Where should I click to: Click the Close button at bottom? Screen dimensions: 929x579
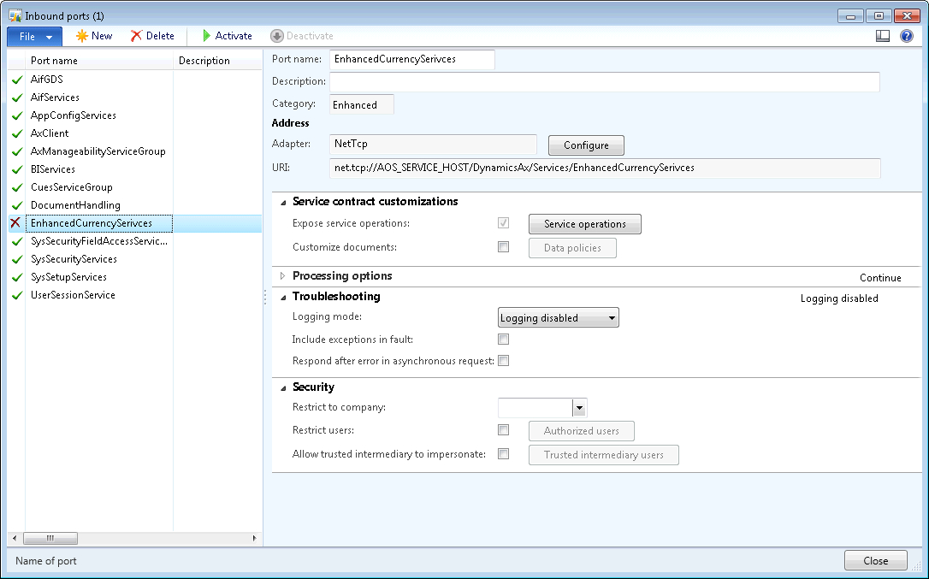(x=876, y=561)
